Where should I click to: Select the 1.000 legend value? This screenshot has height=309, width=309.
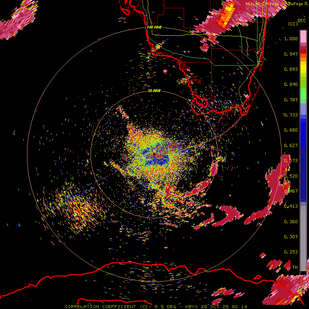[x=291, y=38]
